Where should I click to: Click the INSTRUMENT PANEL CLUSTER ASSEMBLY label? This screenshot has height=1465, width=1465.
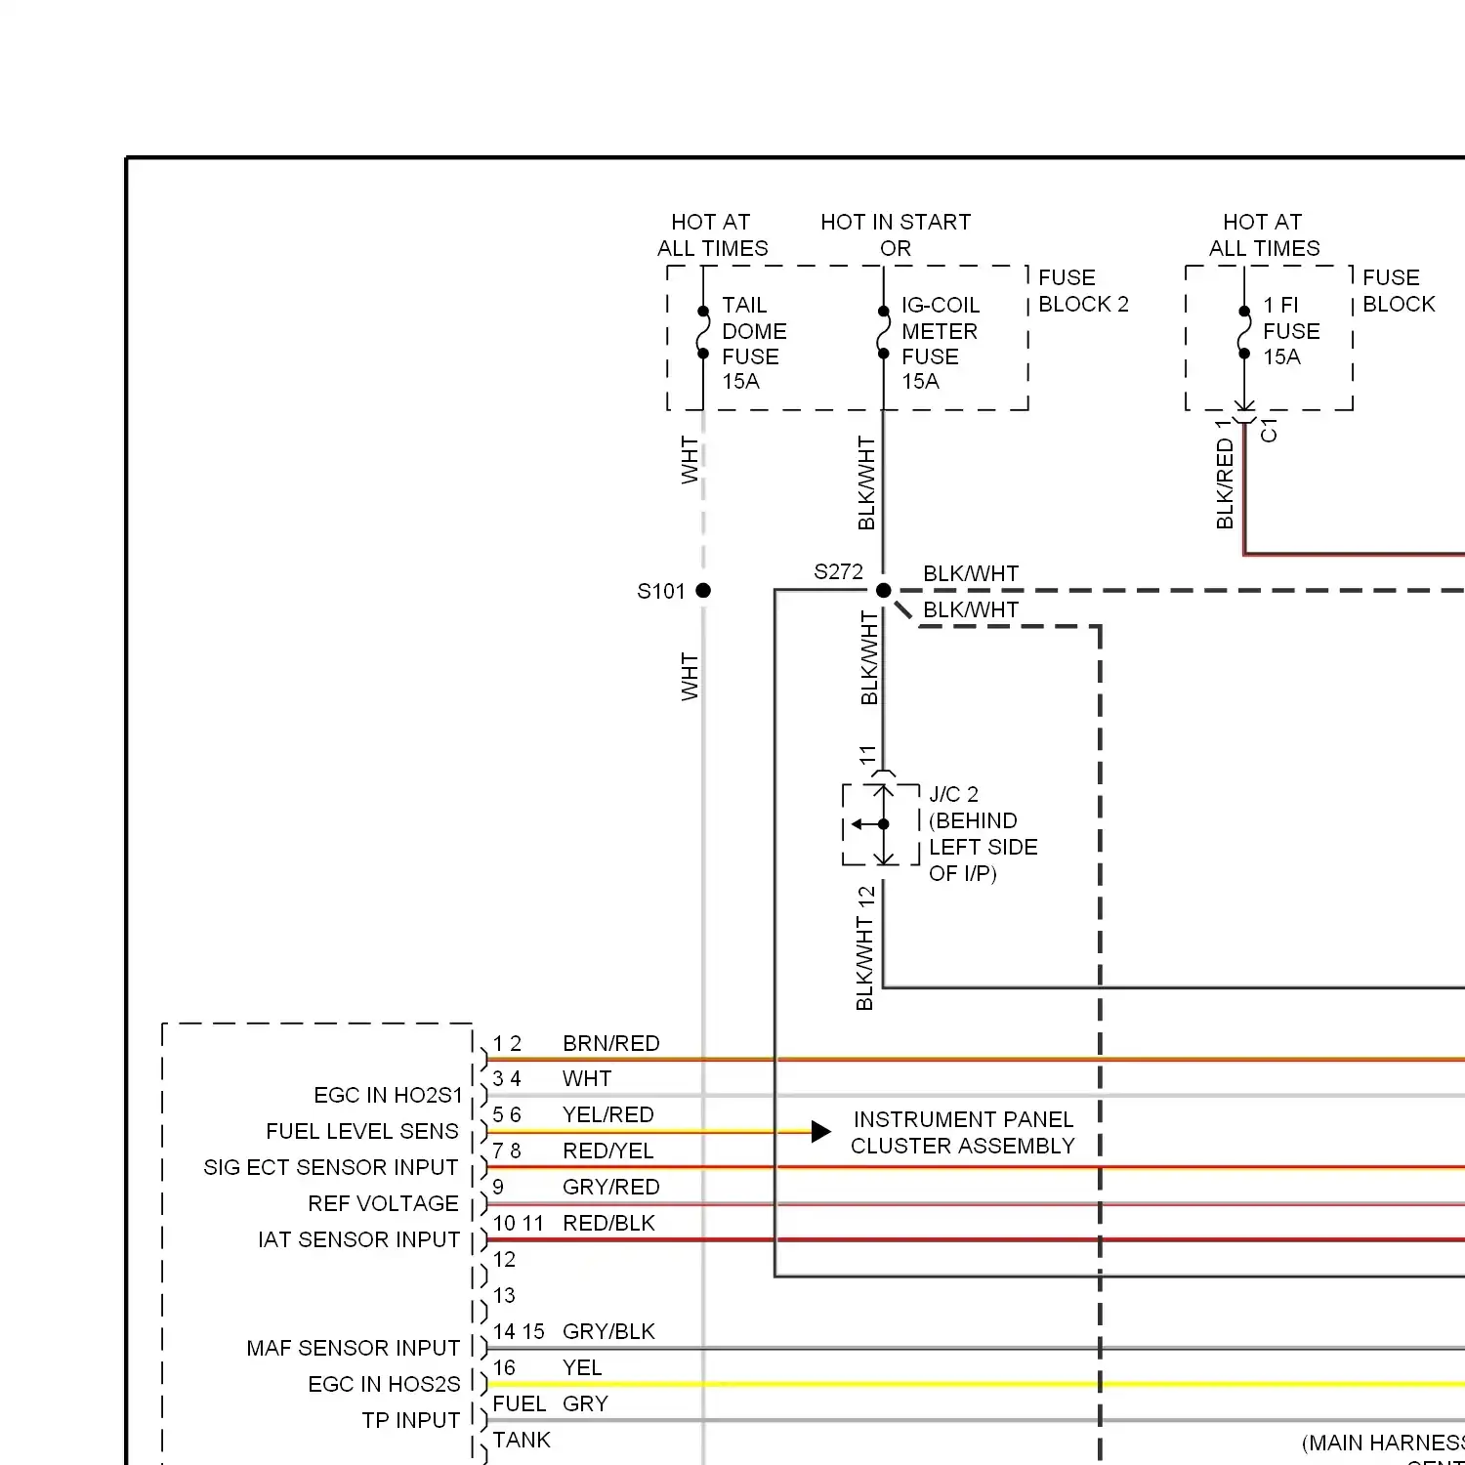962,1133
